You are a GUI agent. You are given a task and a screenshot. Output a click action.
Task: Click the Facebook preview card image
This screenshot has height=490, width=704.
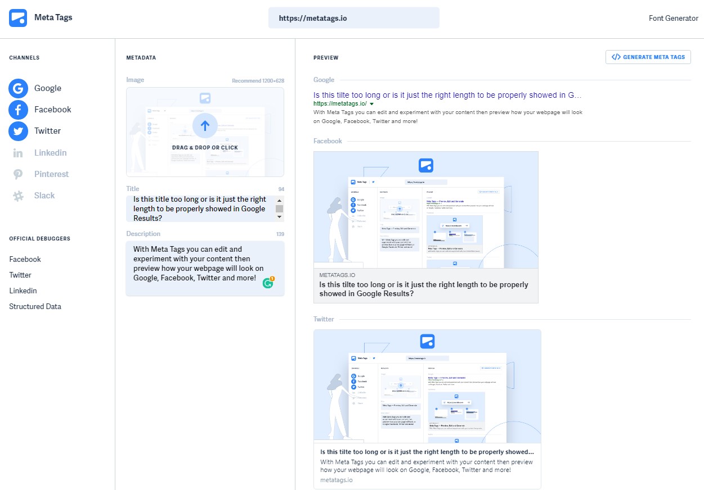[x=425, y=210]
